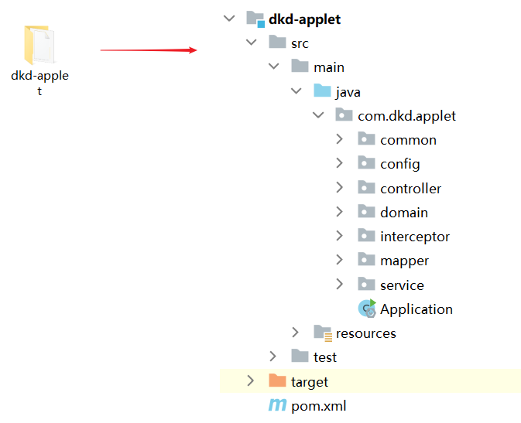Viewport: 521px width, 423px height.
Task: Click the interceptor package icon
Action: pyautogui.click(x=367, y=236)
